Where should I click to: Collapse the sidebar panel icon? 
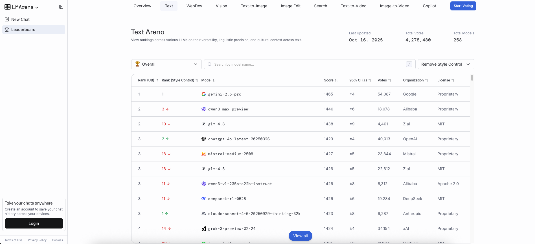coord(61,7)
